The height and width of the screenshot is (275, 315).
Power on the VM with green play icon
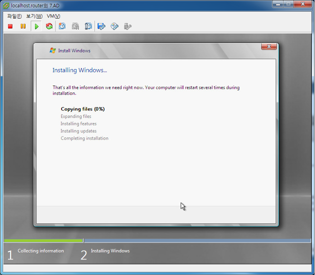[x=36, y=26]
